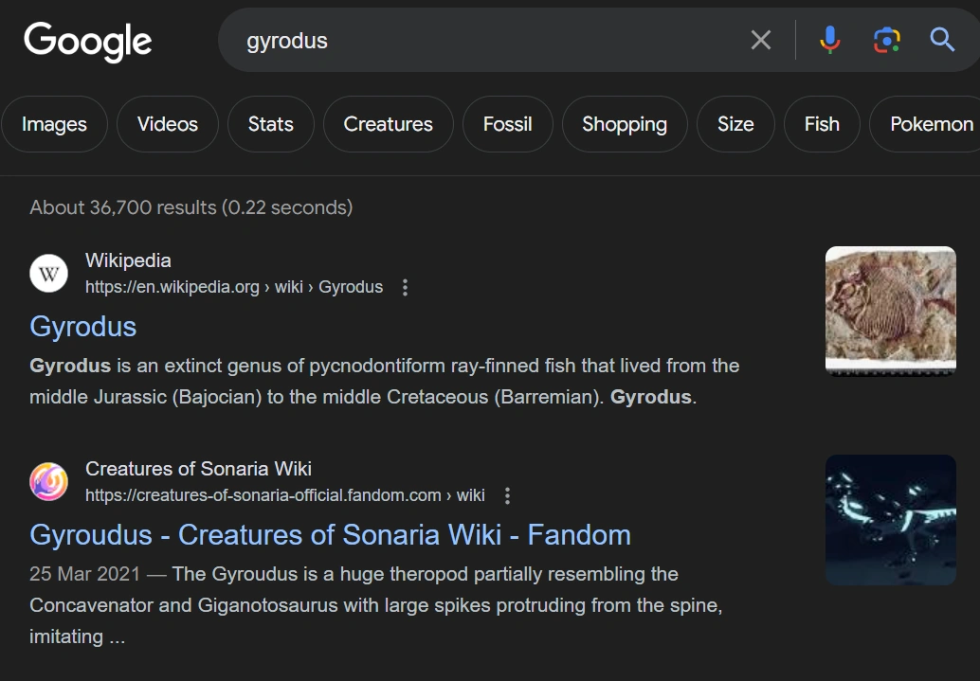The image size is (980, 681).
Task: Switch to the Images search filter
Action: point(54,124)
